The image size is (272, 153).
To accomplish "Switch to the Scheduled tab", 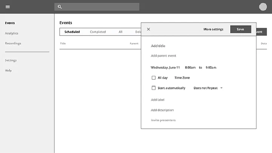I will click(x=72, y=32).
